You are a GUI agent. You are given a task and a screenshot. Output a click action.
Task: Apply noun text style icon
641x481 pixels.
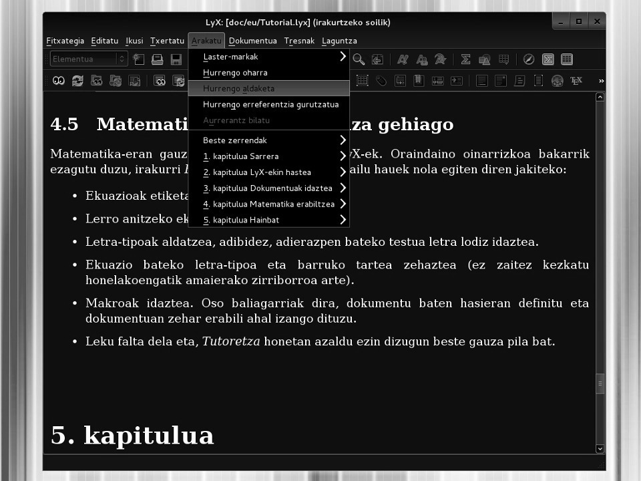pyautogui.click(x=421, y=59)
